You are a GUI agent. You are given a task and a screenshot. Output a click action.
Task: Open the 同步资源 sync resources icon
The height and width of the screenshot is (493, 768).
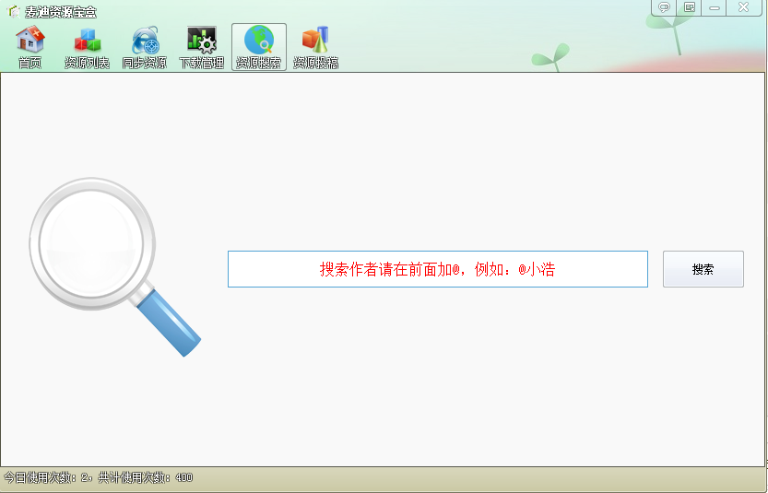pyautogui.click(x=145, y=48)
